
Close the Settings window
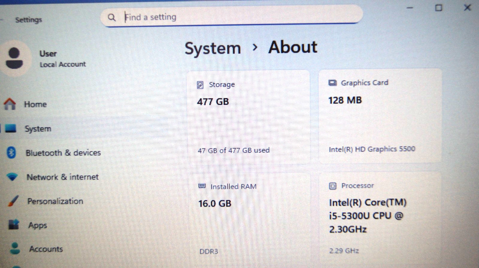pos(467,7)
